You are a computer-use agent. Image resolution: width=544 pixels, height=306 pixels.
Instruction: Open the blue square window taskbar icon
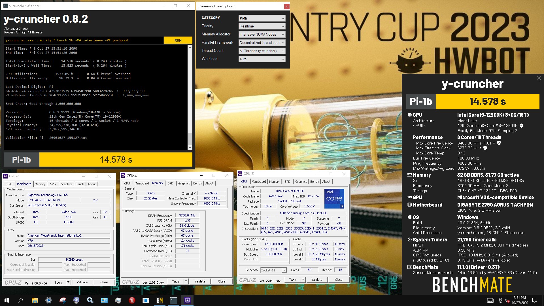click(146, 300)
